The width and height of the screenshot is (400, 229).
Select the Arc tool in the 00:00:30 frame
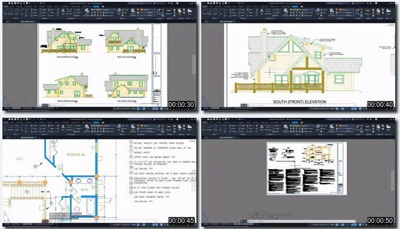click(22, 11)
